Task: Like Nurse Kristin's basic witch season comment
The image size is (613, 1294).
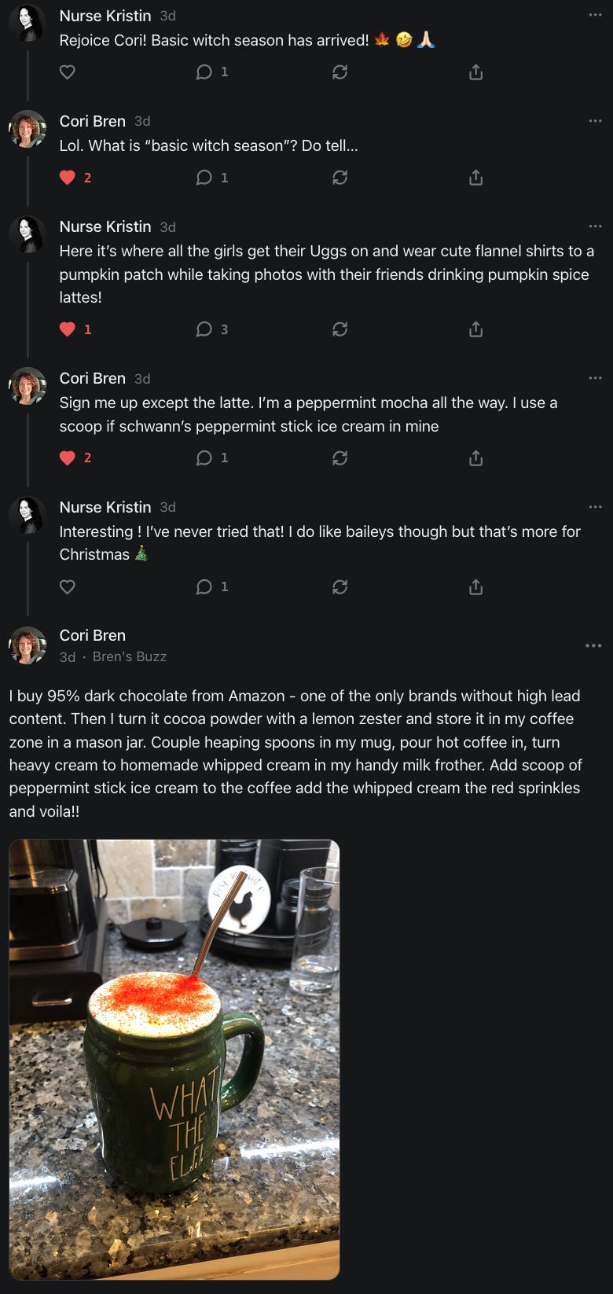Action: (x=68, y=72)
